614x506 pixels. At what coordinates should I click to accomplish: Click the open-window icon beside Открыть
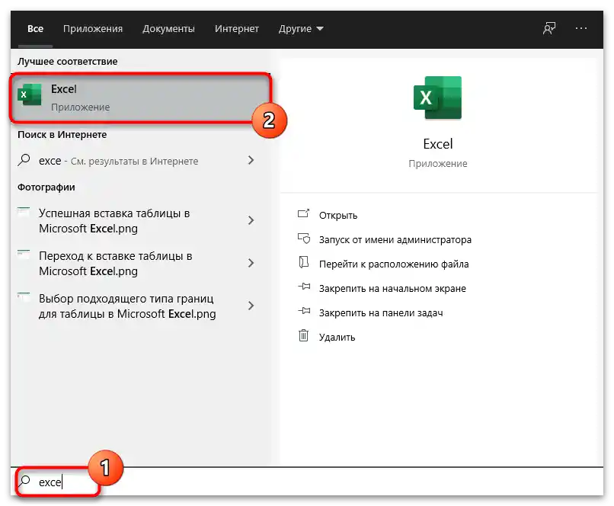click(303, 214)
